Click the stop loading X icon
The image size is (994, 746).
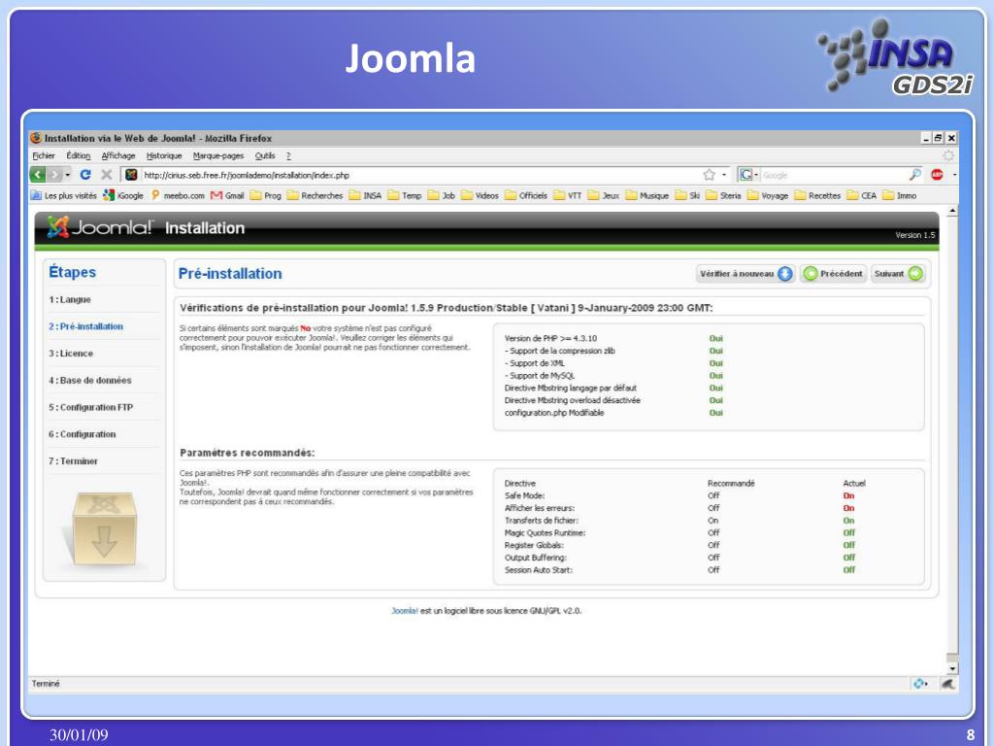[107, 175]
